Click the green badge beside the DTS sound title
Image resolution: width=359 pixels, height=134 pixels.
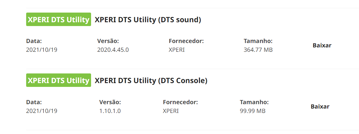pyautogui.click(x=58, y=20)
